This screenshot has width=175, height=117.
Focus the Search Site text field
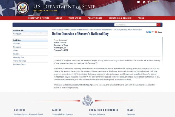(x=135, y=25)
